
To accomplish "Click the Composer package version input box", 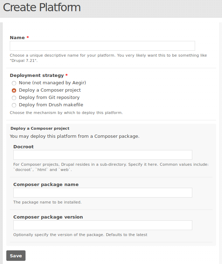I will click(x=102, y=225).
